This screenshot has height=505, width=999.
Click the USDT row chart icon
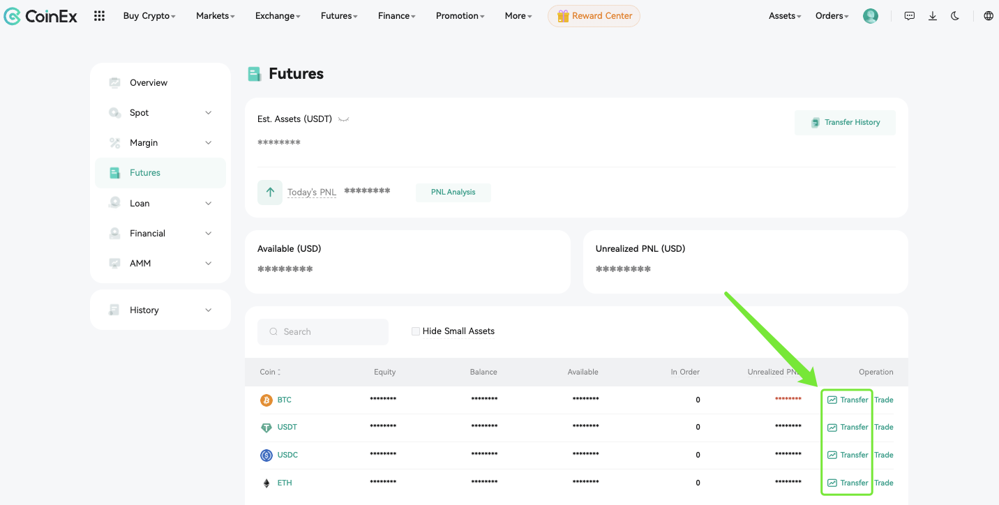click(x=832, y=427)
